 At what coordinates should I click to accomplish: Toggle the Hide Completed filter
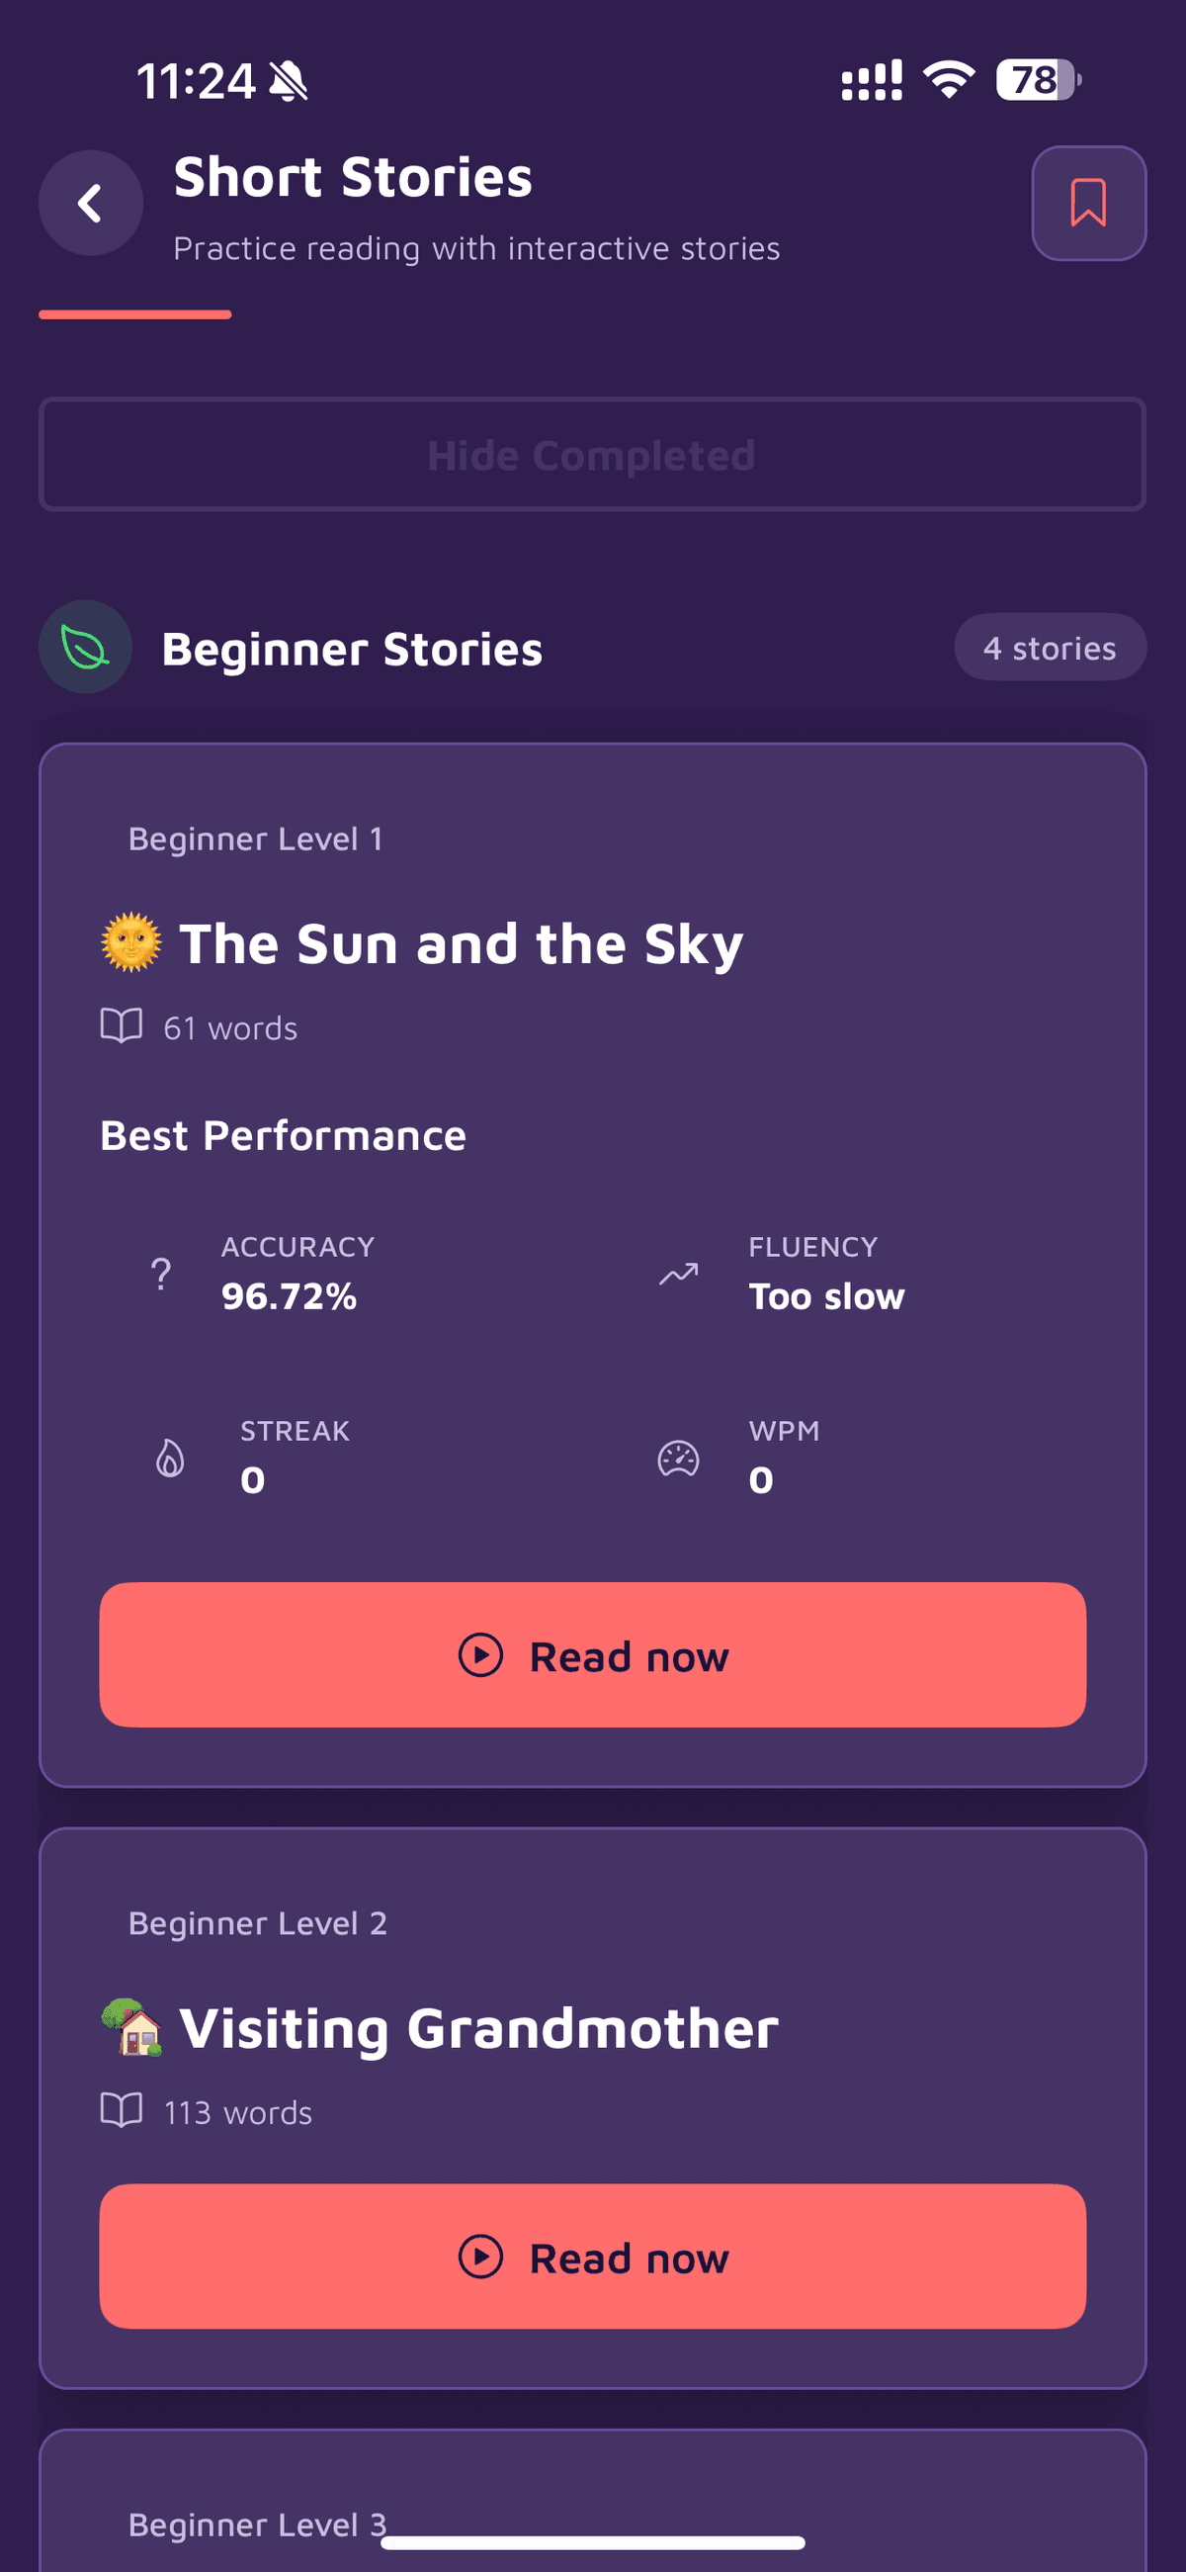[x=592, y=455]
